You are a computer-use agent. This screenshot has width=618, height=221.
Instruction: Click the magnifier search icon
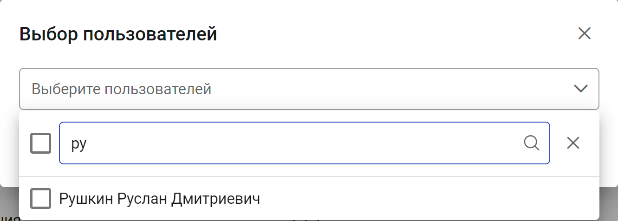[x=531, y=143]
